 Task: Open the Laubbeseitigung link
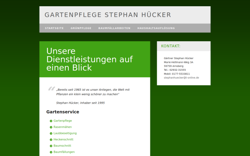(65, 133)
